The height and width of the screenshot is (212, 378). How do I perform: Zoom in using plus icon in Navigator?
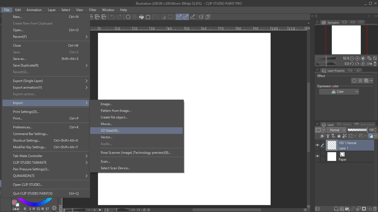click(x=357, y=58)
